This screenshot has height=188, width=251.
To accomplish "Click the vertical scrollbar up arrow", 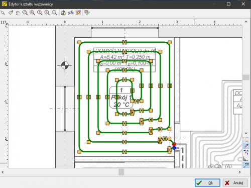I will [246, 22].
